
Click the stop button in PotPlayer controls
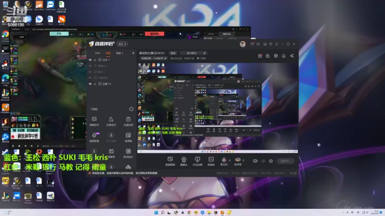19,146
